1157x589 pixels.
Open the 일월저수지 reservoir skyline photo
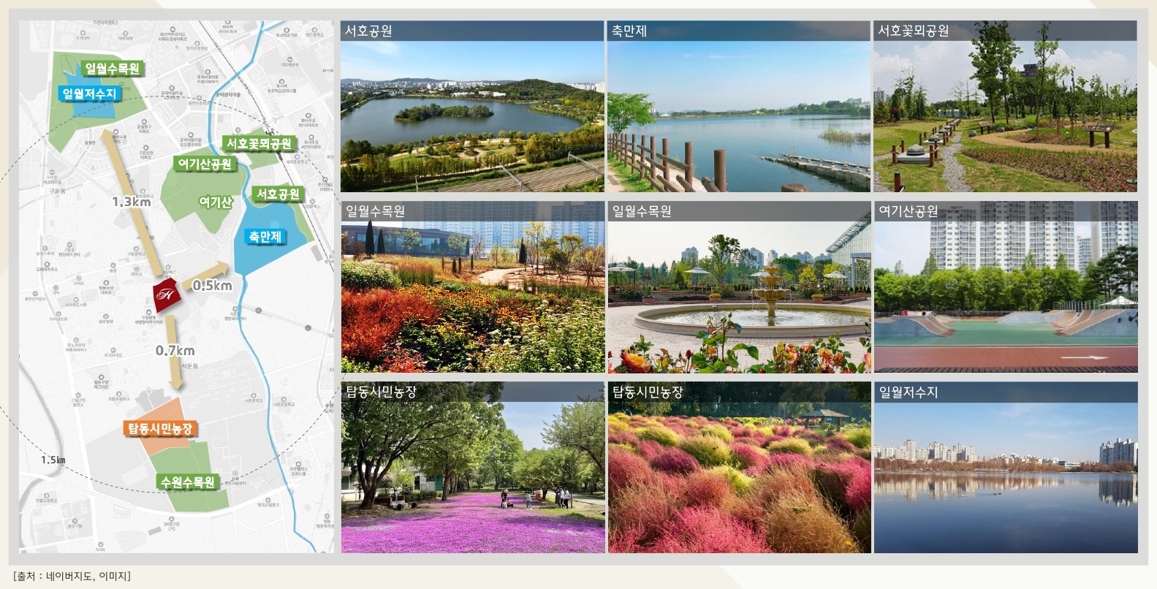point(1006,468)
